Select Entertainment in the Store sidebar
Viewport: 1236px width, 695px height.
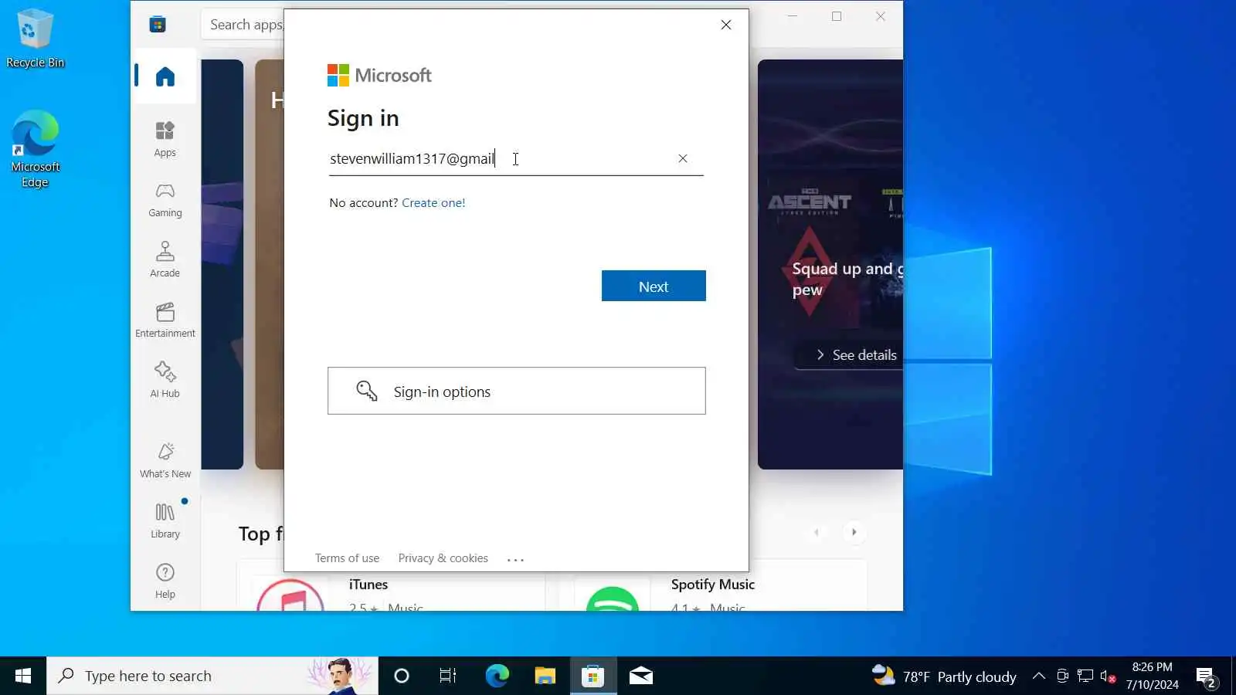point(165,320)
